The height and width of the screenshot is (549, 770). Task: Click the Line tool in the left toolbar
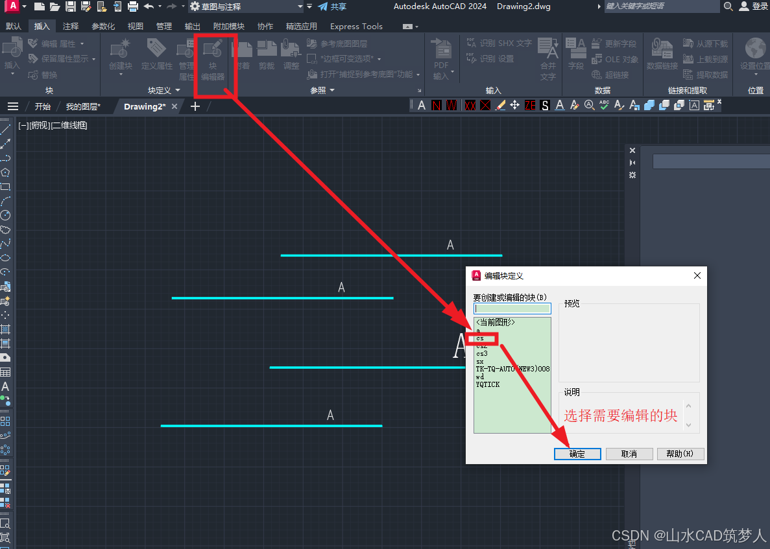[x=5, y=130]
